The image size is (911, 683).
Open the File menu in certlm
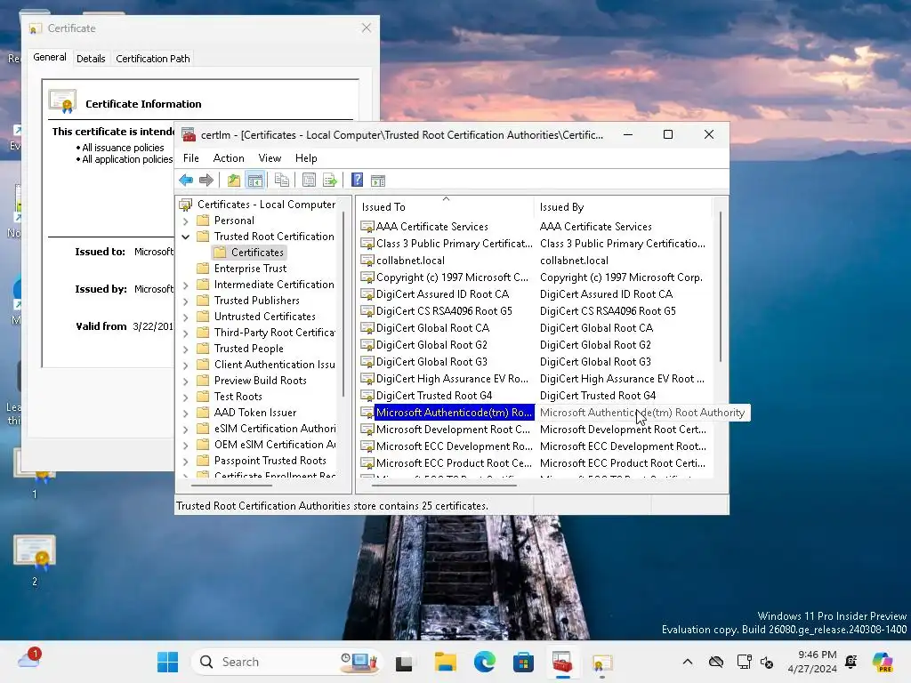click(190, 158)
